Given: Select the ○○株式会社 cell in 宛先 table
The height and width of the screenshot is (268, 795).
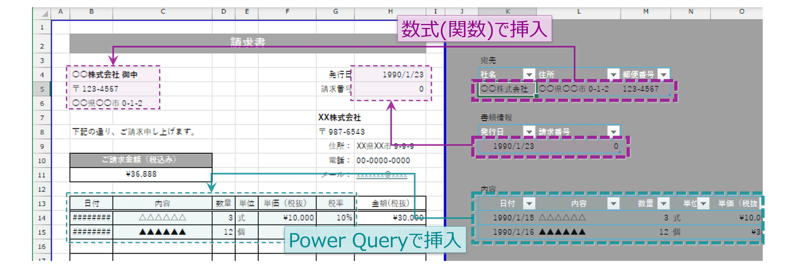Looking at the screenshot, I should [506, 89].
